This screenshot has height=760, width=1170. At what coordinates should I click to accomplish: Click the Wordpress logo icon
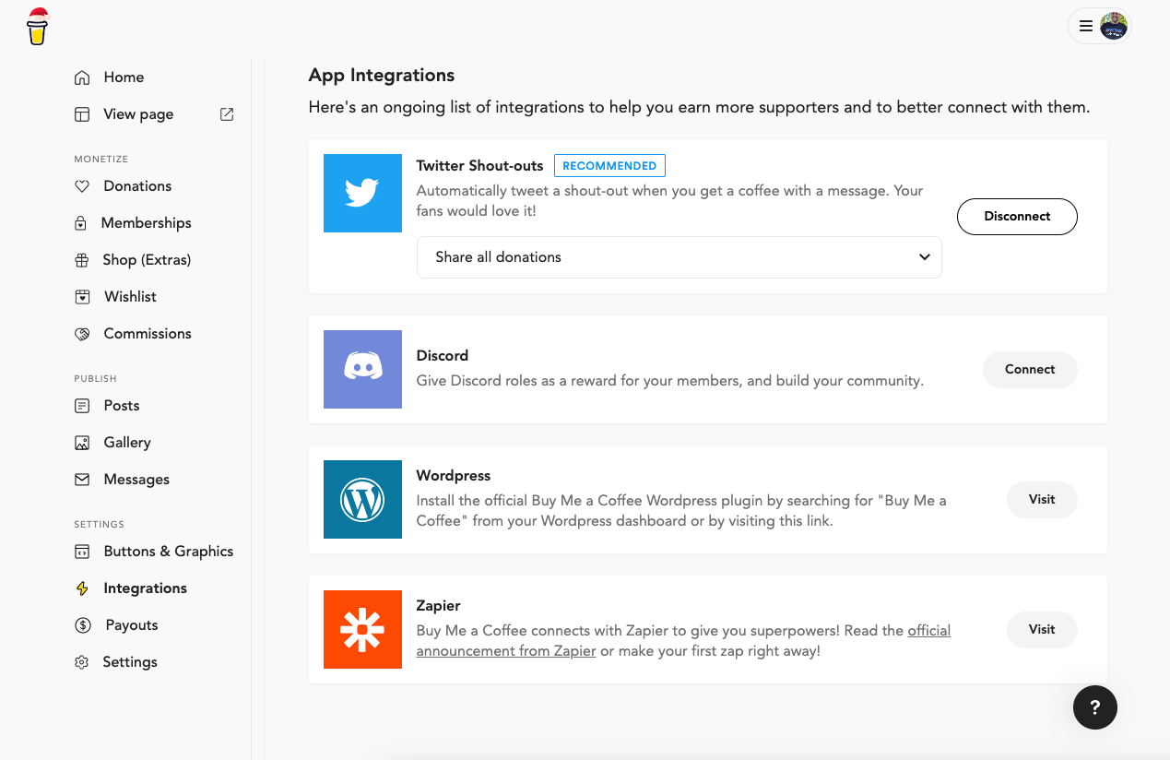(362, 499)
